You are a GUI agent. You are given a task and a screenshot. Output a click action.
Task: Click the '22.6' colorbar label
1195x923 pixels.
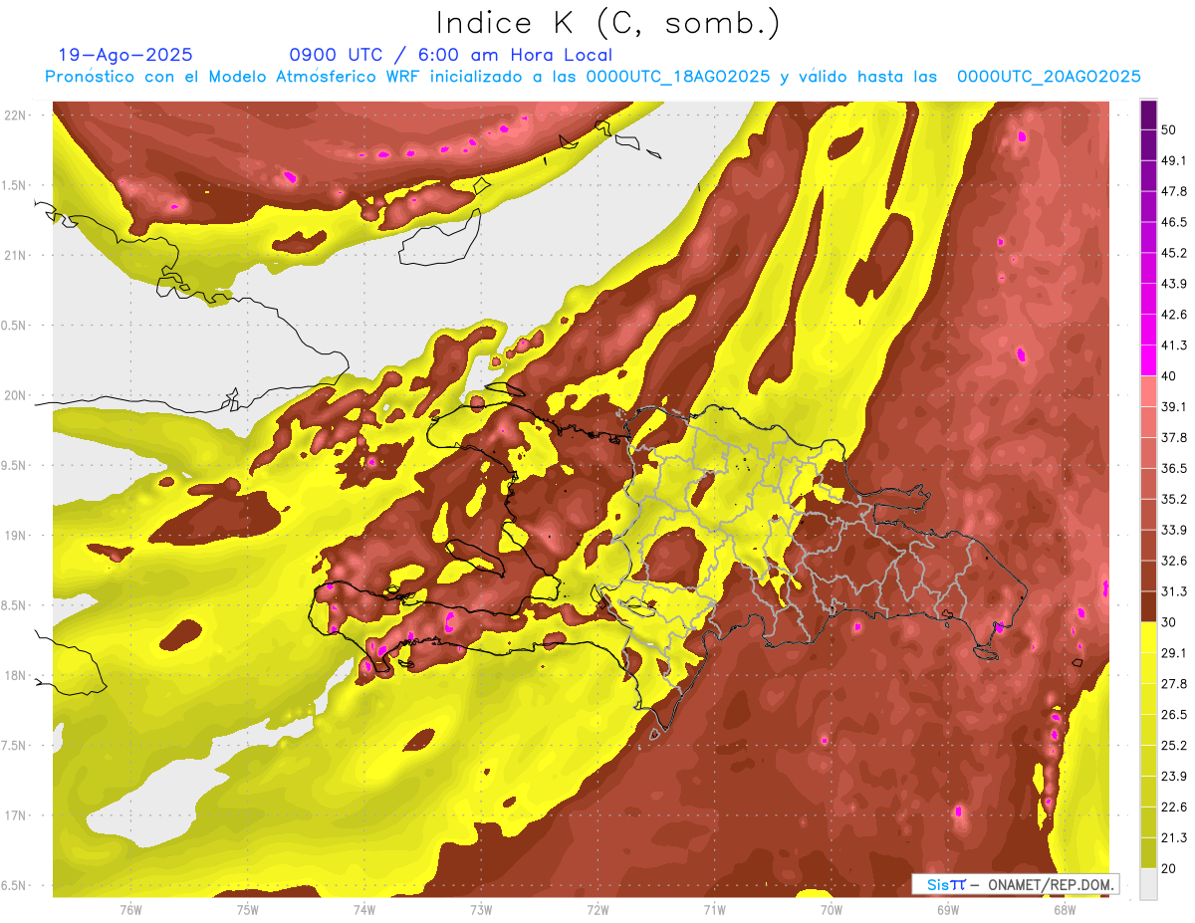[x=1173, y=807]
